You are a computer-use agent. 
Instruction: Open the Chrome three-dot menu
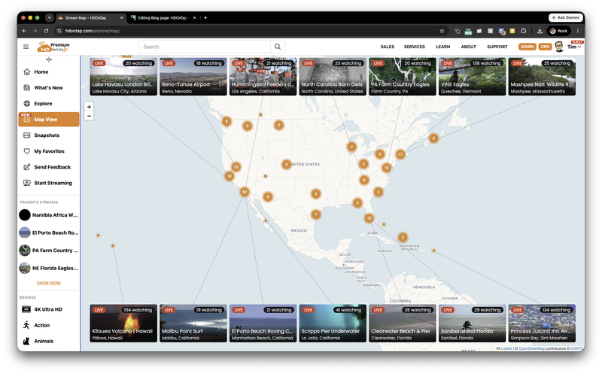pyautogui.click(x=578, y=31)
